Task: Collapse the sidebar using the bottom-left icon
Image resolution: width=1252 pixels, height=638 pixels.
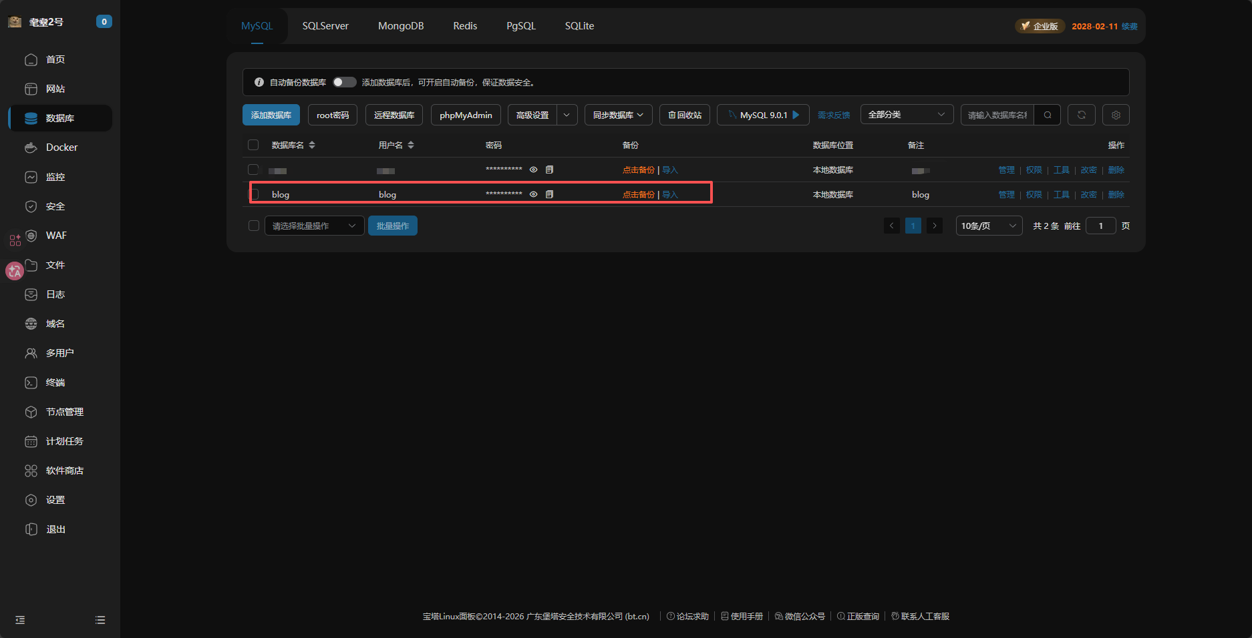Action: 20,620
